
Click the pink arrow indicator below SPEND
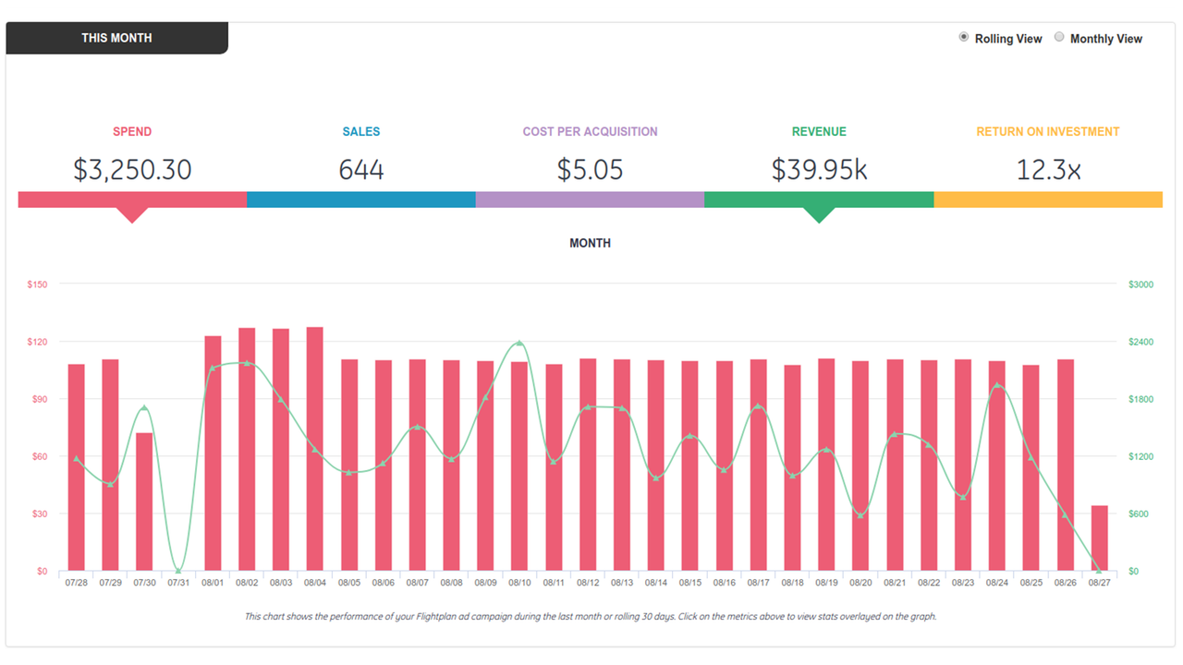coord(132,214)
